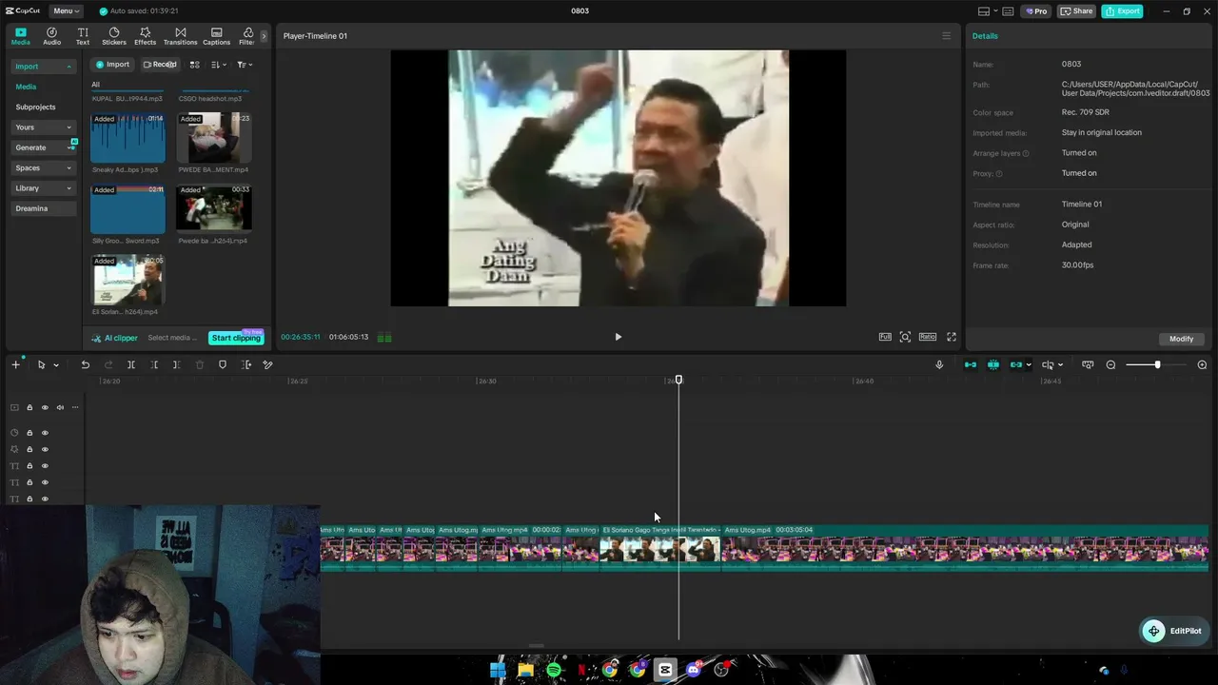Open the layout switcher in title bar
The image size is (1218, 685).
click(x=988, y=11)
